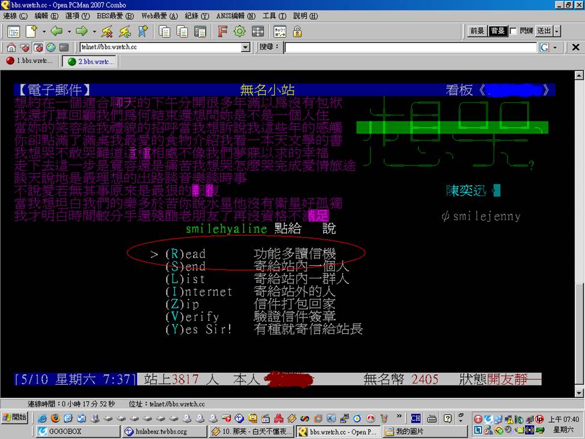Select the 背景 background color toggle
Viewport: 585px width, 439px height.
(497, 31)
